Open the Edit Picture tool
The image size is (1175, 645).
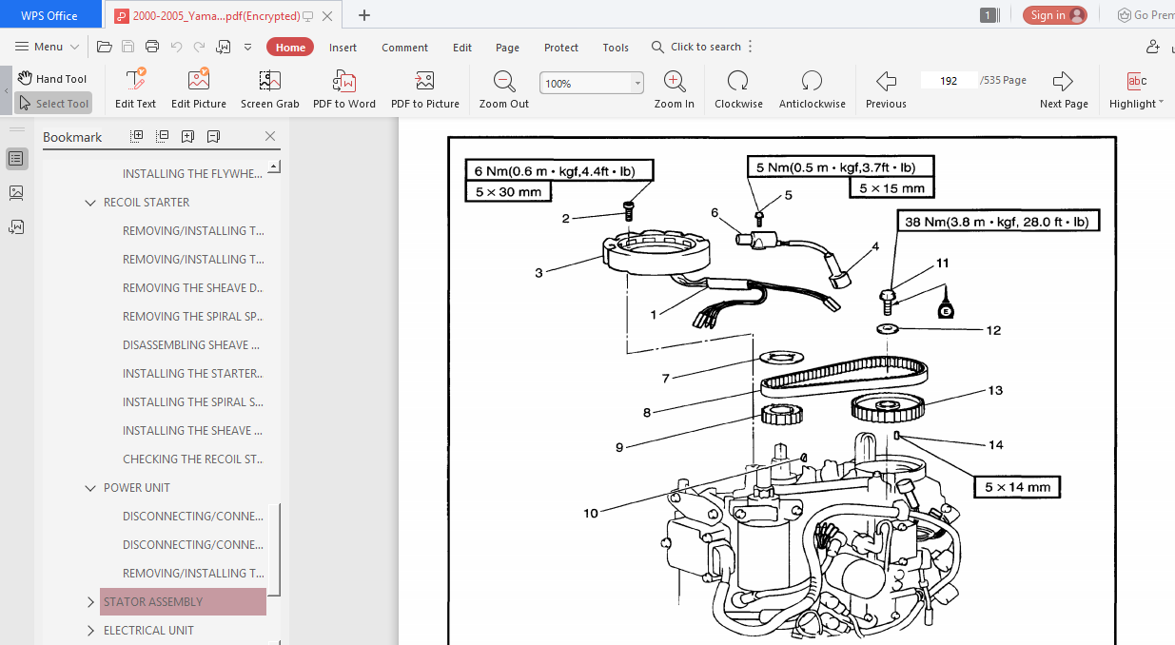[x=199, y=89]
